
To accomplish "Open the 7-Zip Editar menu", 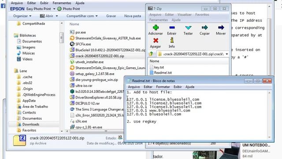I will pyautogui.click(x=169, y=15).
